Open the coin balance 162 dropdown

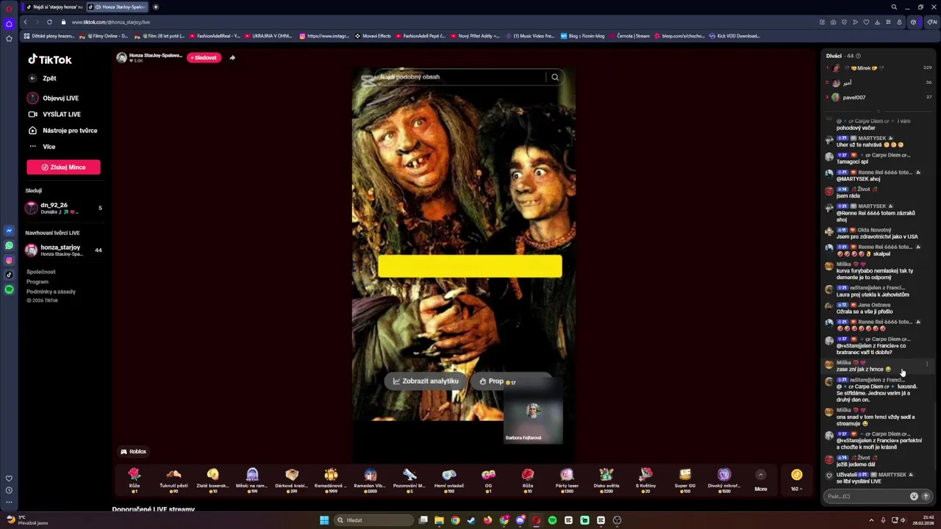pyautogui.click(x=796, y=480)
